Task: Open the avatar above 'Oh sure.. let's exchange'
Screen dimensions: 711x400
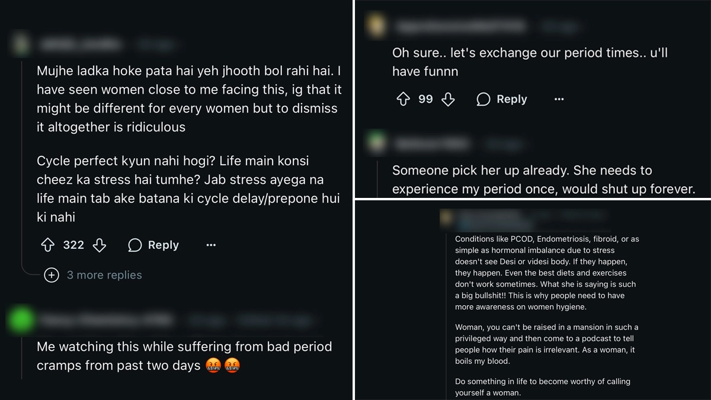Action: coord(376,25)
